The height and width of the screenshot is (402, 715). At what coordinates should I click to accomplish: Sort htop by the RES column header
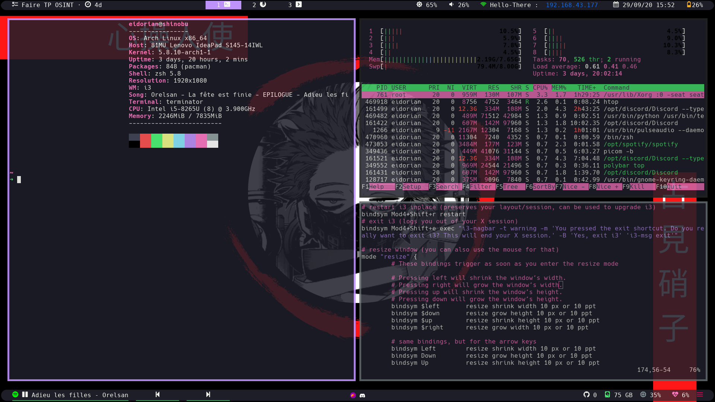coord(493,88)
